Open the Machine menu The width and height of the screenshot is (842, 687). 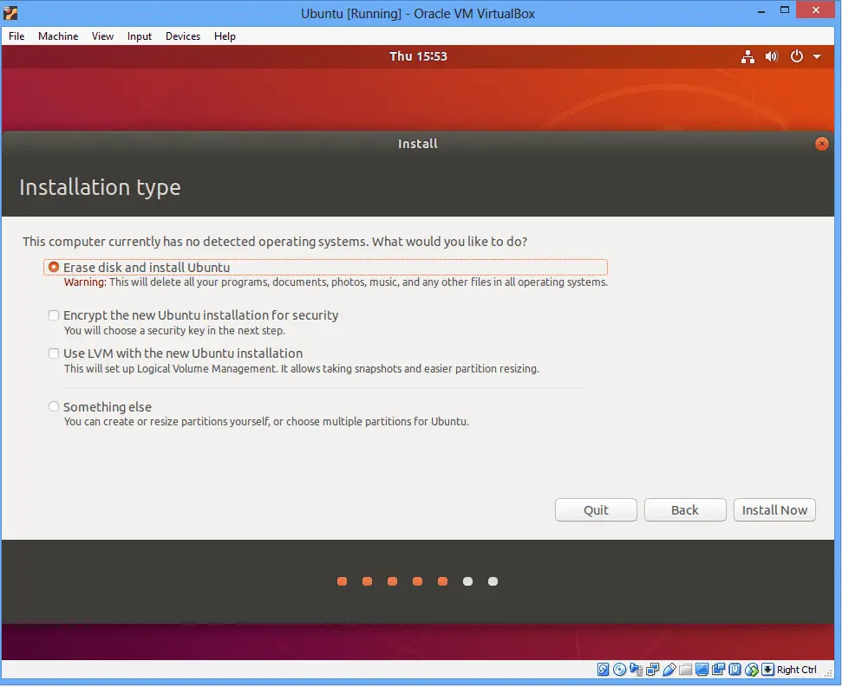coord(58,36)
